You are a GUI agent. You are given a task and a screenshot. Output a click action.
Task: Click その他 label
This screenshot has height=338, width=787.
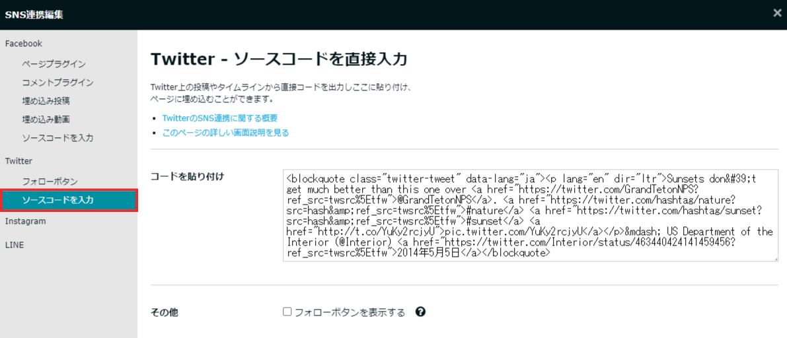[x=164, y=313]
